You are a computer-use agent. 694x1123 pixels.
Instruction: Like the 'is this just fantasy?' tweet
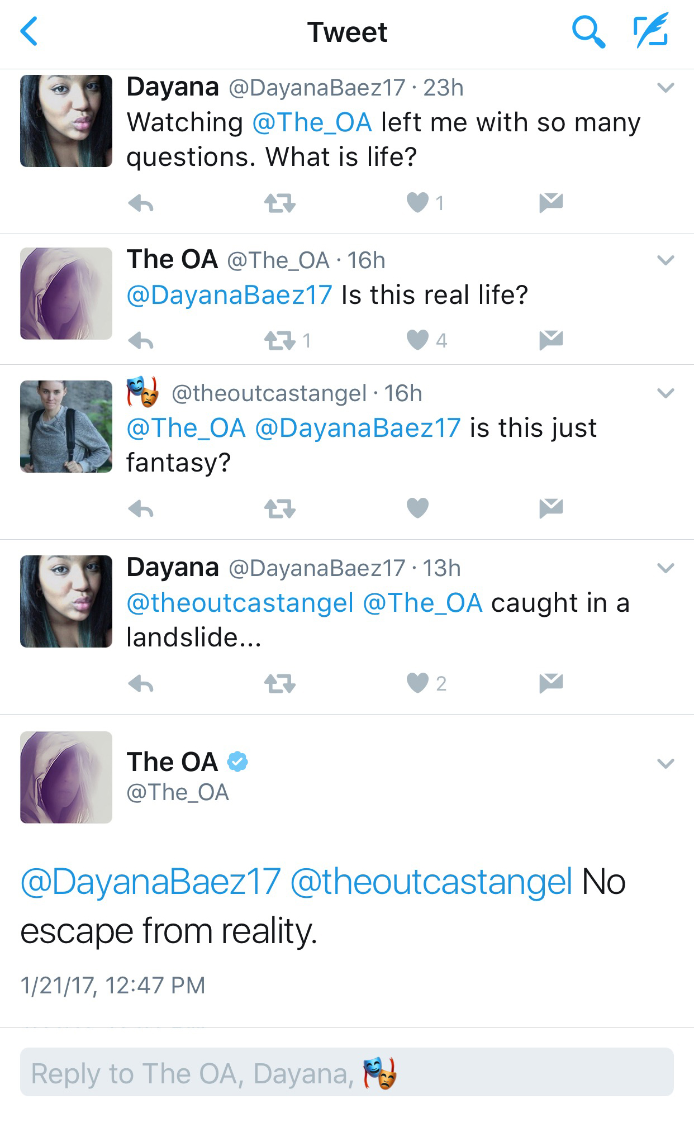(x=417, y=508)
